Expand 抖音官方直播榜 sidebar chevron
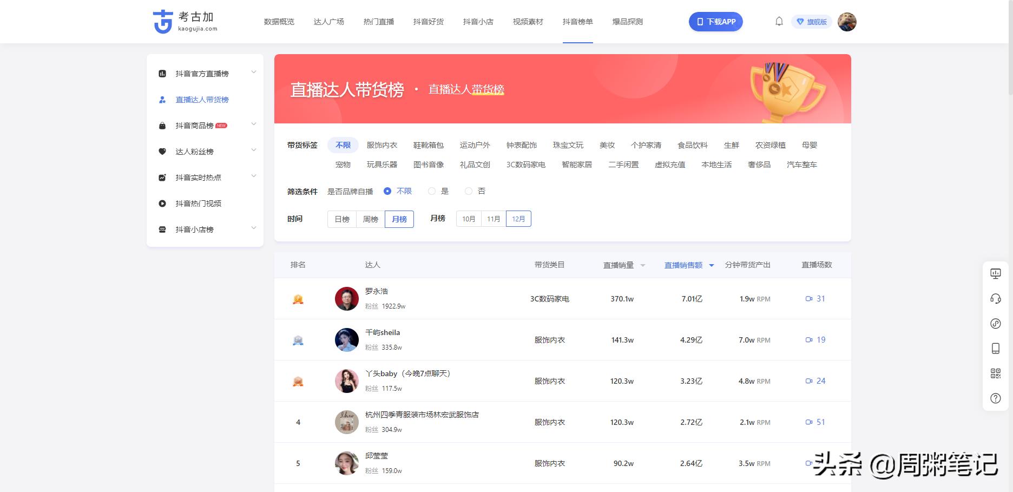Screen dimensions: 1013x492 pos(253,73)
